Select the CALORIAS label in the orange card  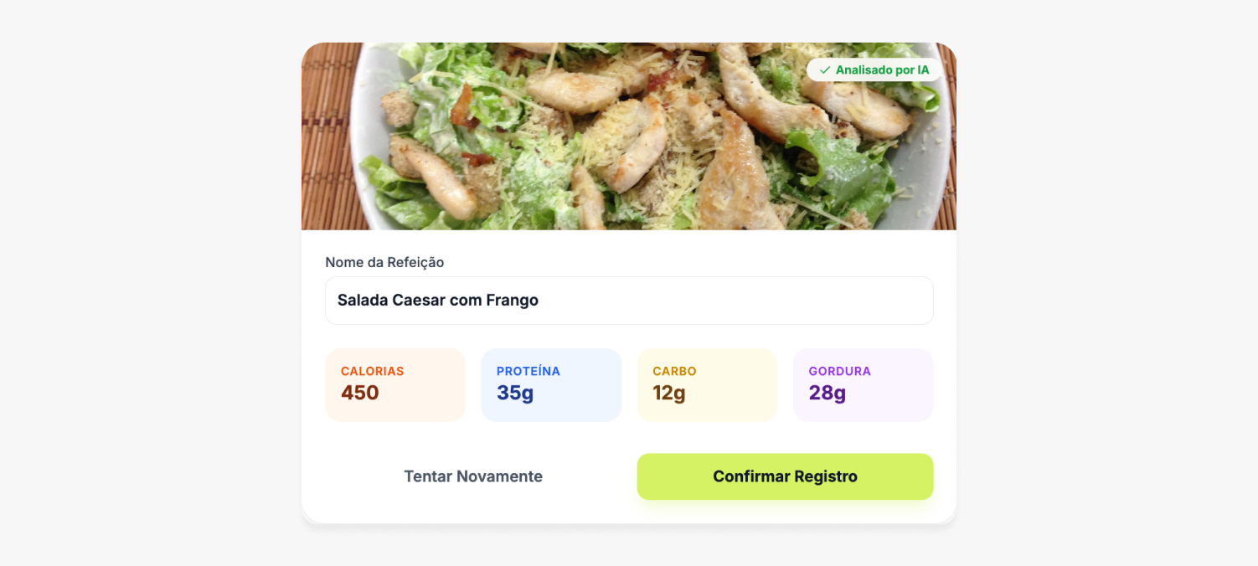point(373,371)
